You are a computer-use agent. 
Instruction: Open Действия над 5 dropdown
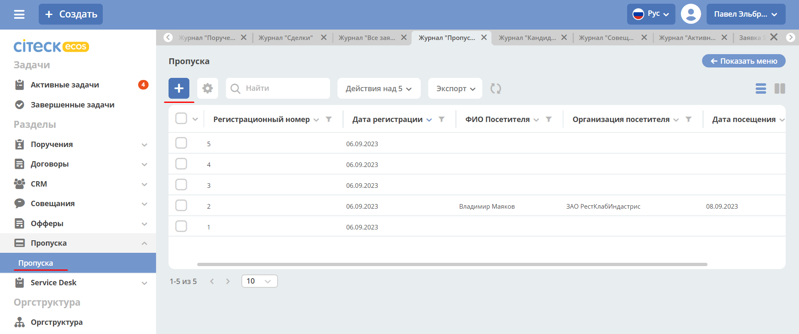coord(379,88)
